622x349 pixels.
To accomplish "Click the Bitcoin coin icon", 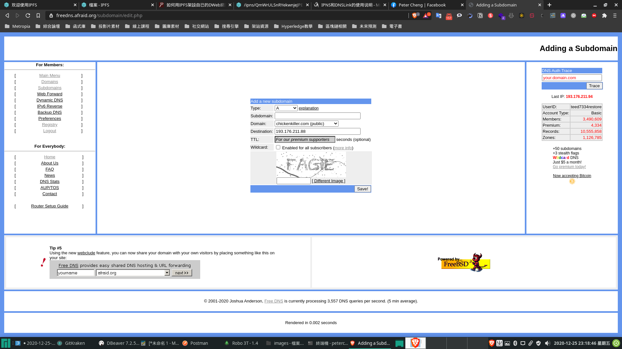I will [572, 182].
